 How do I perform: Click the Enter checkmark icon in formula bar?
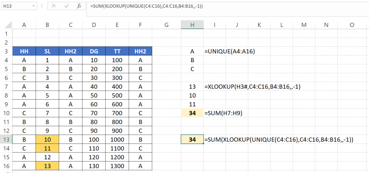coord(66,6)
